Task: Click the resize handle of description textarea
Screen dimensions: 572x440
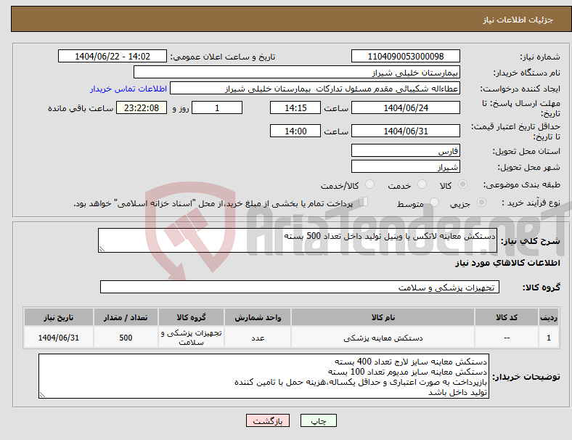Action: tap(102, 249)
